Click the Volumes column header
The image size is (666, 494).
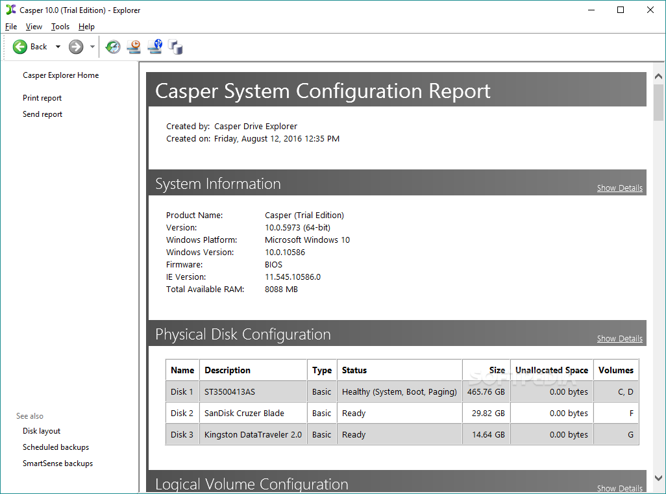point(616,370)
